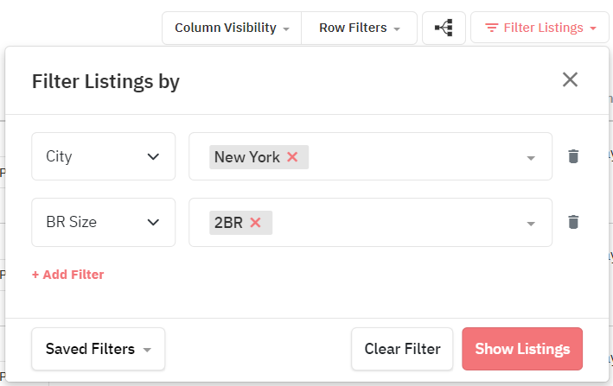Click the Clear Filter button
The width and height of the screenshot is (613, 386).
pos(402,349)
